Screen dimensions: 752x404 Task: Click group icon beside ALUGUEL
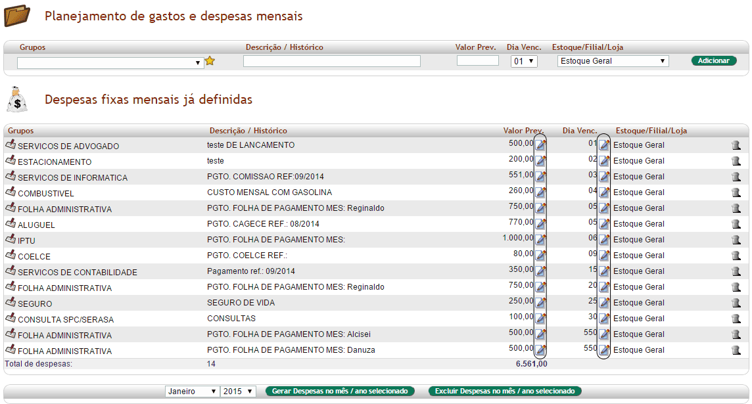point(11,224)
